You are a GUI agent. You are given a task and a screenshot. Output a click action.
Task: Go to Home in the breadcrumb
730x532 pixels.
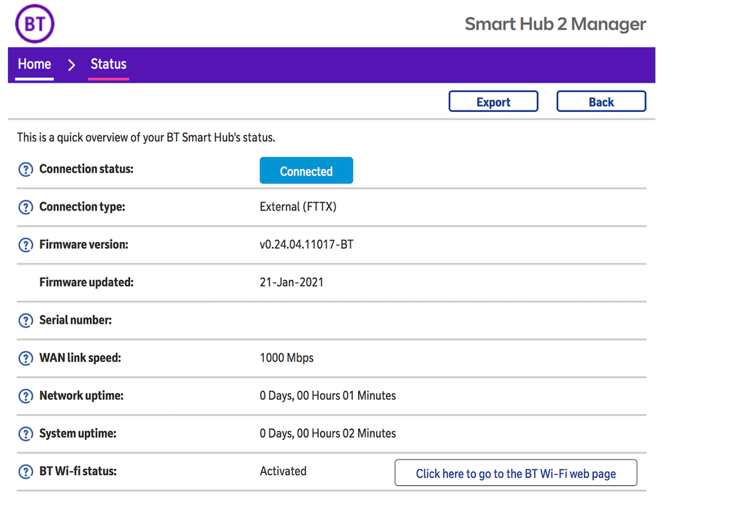[34, 64]
